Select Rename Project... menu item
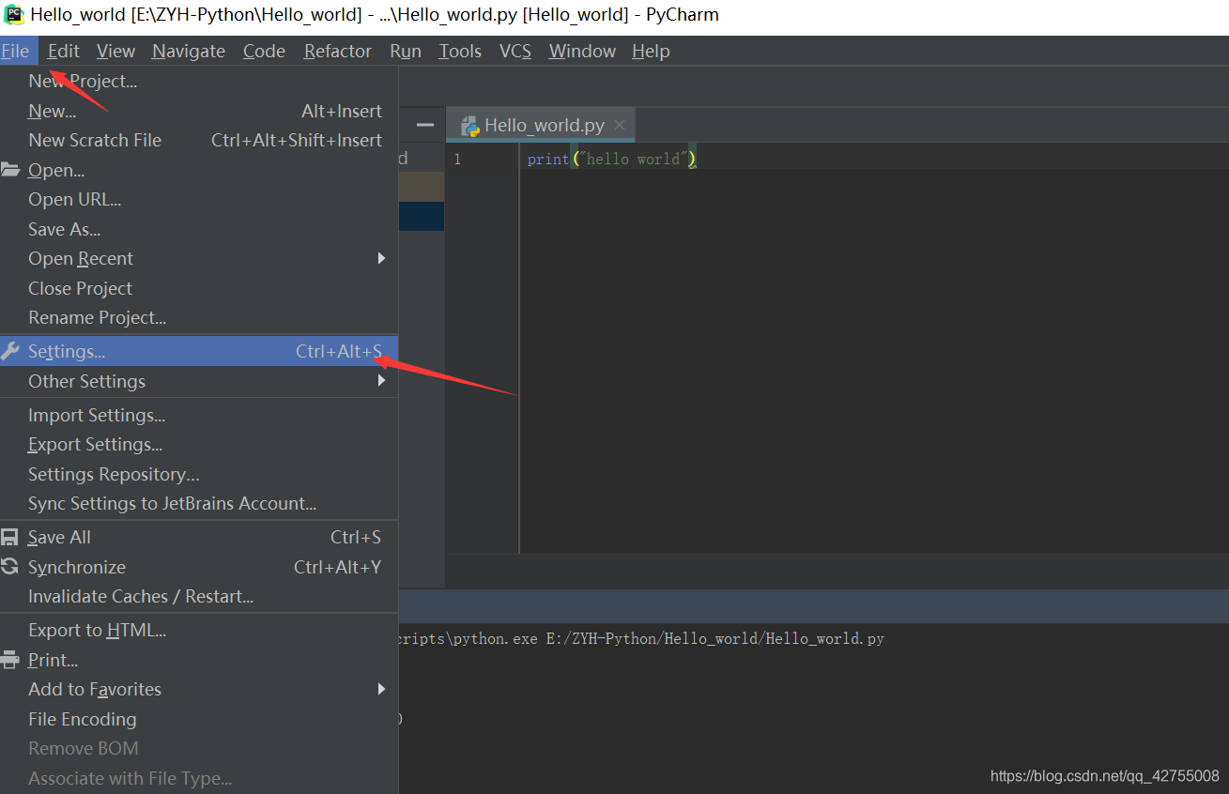This screenshot has width=1229, height=794. [x=199, y=317]
